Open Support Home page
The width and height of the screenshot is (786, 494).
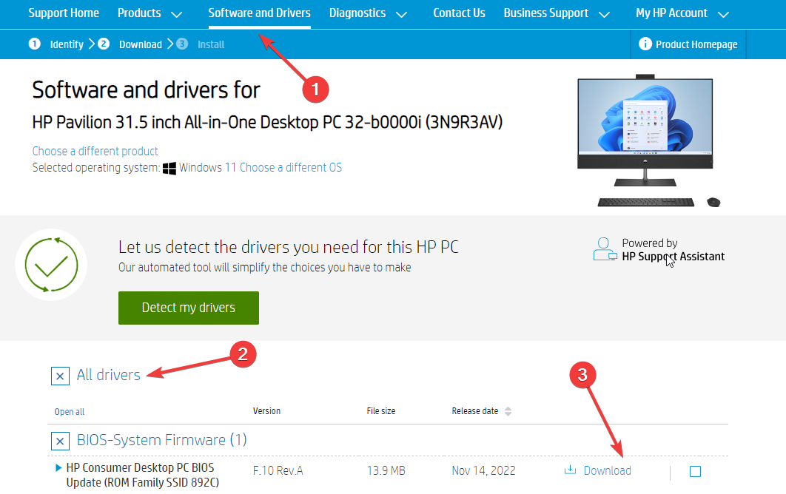(x=64, y=13)
